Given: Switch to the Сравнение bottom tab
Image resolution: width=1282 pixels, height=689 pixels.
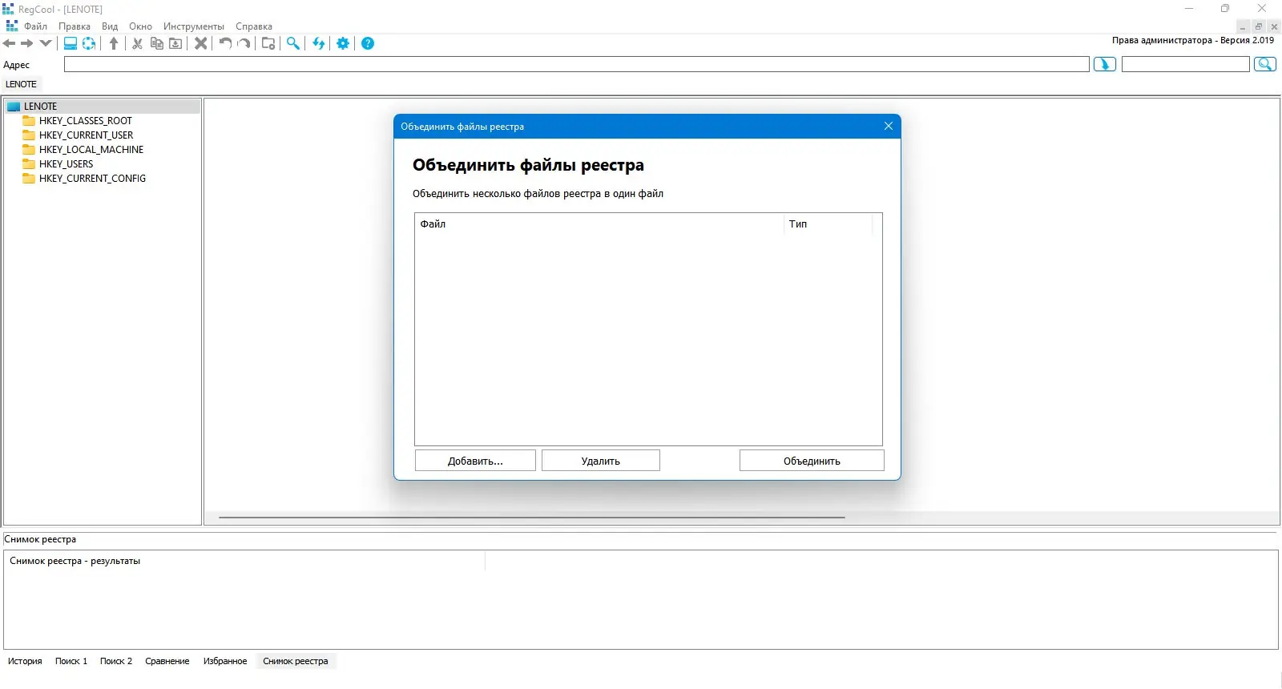Looking at the screenshot, I should click(167, 661).
